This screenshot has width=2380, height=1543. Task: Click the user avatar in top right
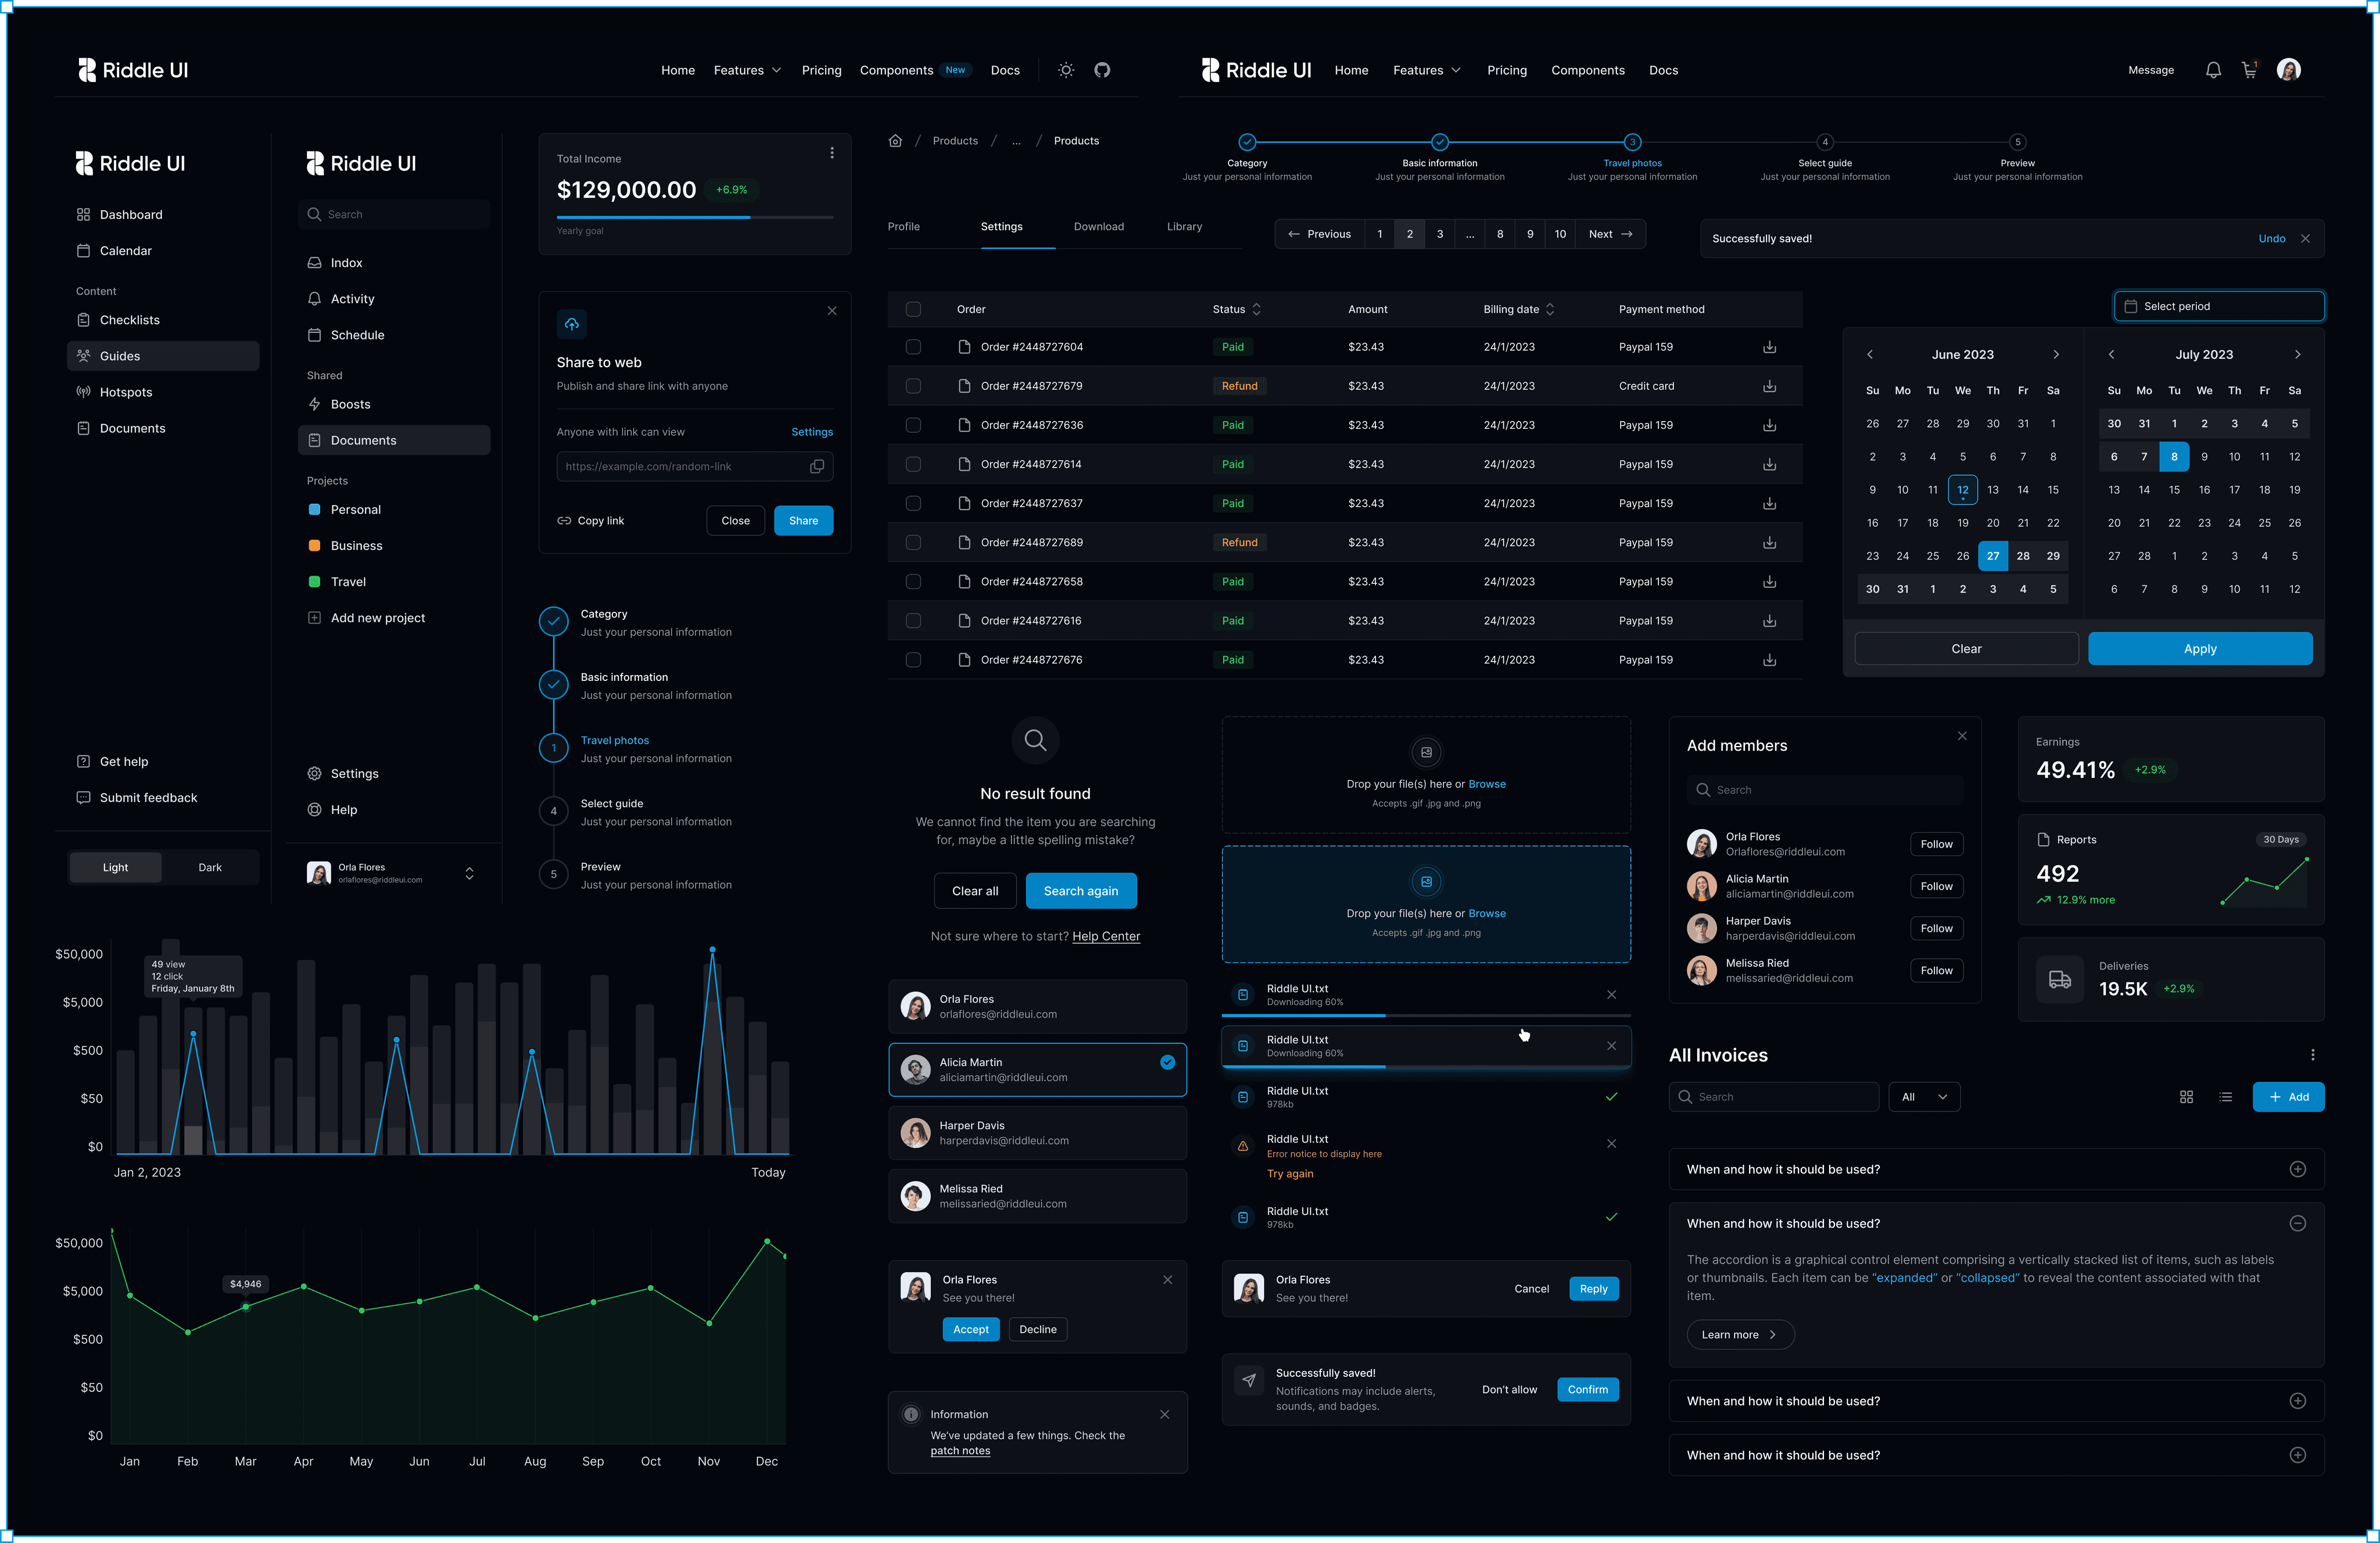point(2288,70)
